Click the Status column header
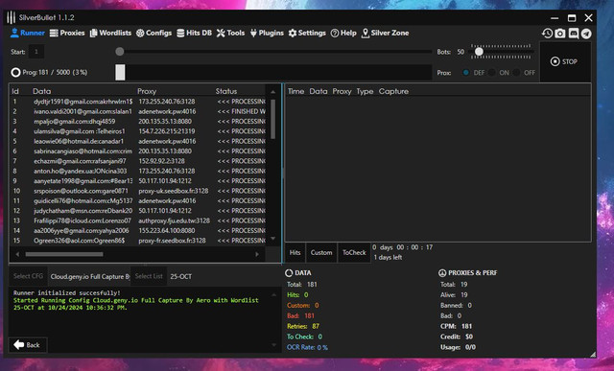The height and width of the screenshot is (371, 614). pos(226,91)
